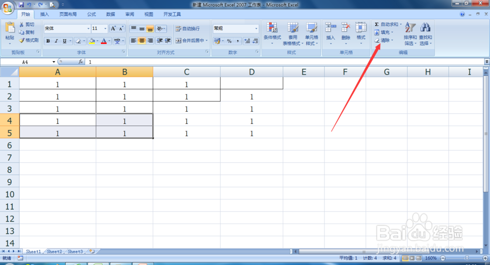This screenshot has width=490, height=265.
Task: Toggle Bottom Align in alignment group
Action: 150,29
